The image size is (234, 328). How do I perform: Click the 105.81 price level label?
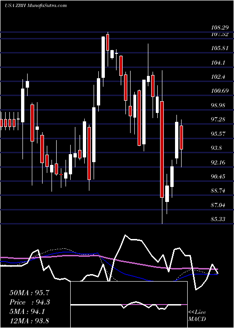[x=220, y=48]
